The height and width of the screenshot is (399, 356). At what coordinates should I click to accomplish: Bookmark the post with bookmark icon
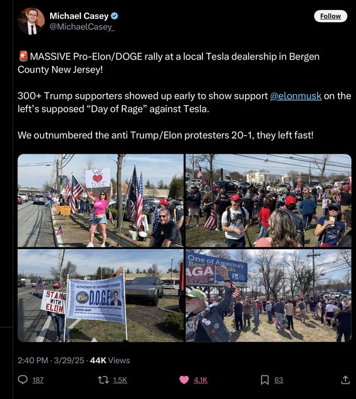(x=264, y=380)
